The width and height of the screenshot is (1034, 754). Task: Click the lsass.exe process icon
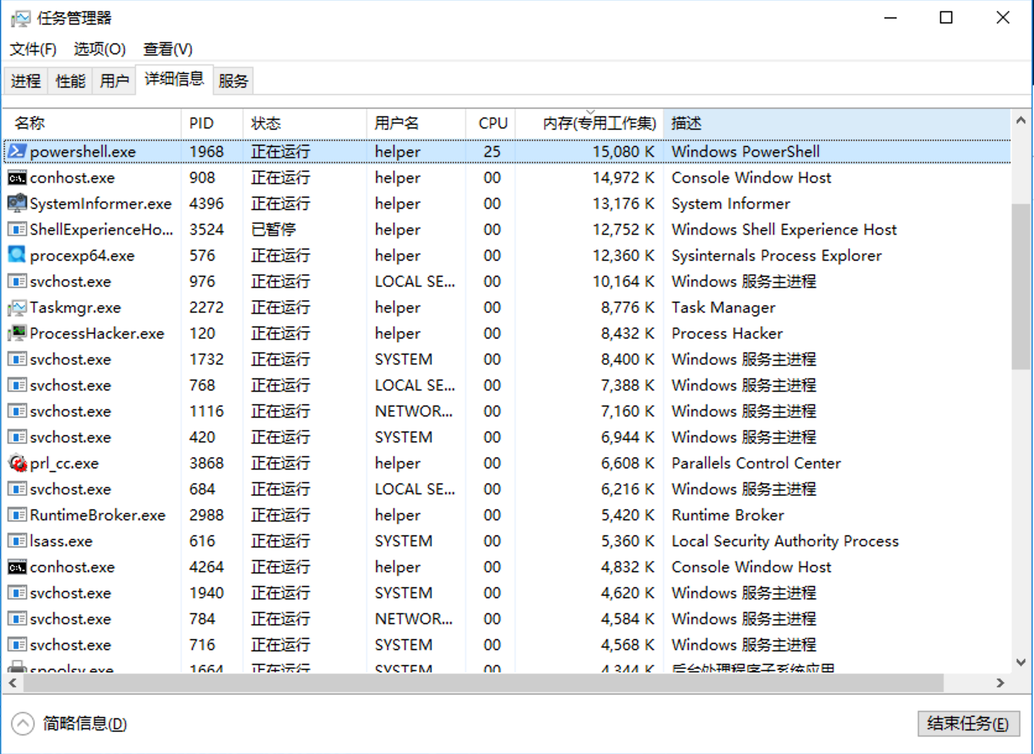pyautogui.click(x=17, y=541)
